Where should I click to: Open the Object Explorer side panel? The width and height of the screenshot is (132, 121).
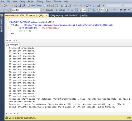(x=2, y=23)
